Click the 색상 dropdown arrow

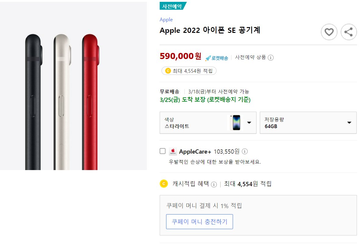pos(249,123)
